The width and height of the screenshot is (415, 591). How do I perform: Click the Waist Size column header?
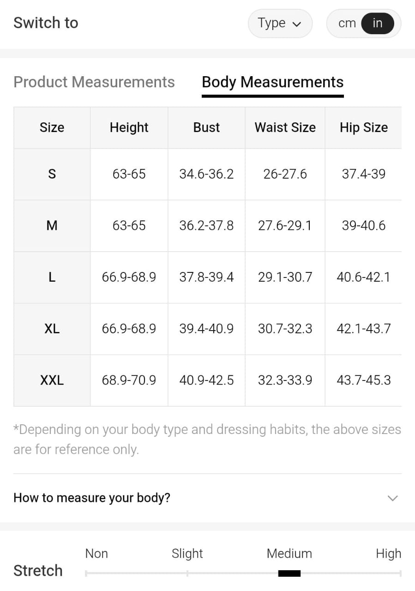tap(285, 127)
